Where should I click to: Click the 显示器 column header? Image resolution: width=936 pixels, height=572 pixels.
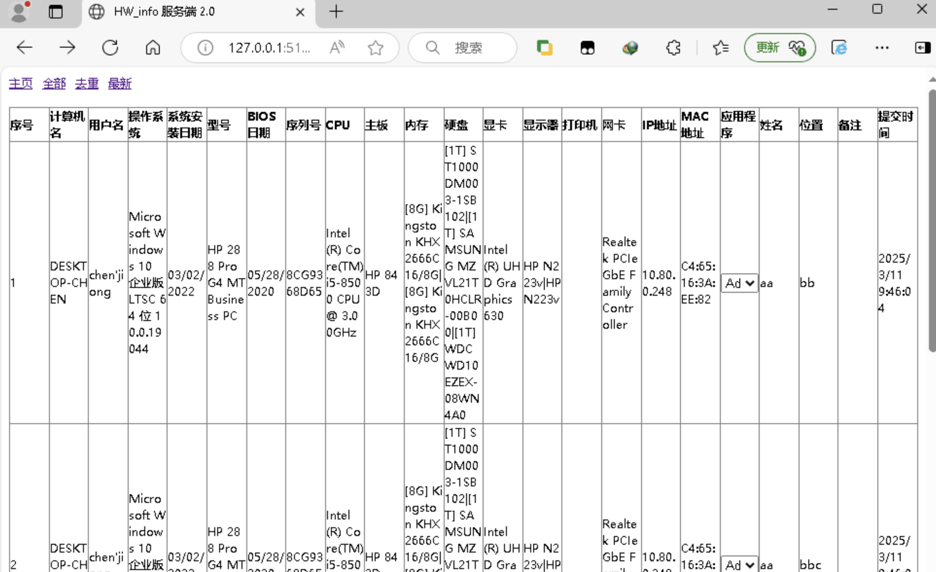[x=542, y=125]
